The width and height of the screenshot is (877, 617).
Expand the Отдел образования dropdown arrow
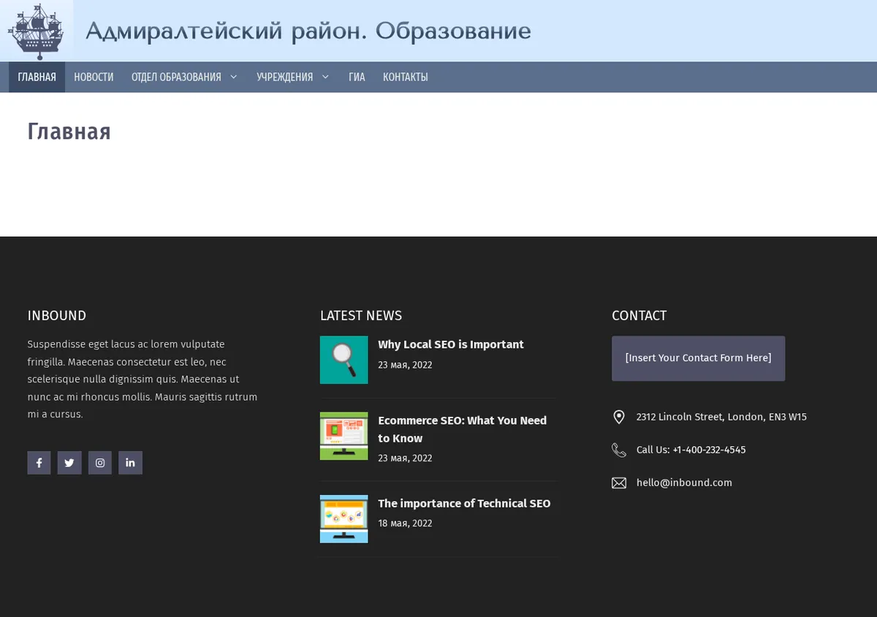click(233, 77)
